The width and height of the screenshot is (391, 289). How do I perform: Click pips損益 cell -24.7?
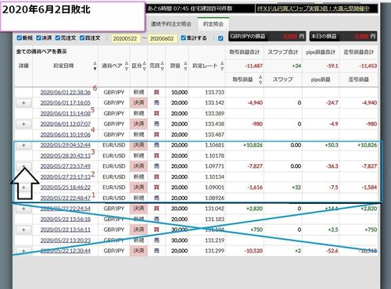(x=332, y=103)
